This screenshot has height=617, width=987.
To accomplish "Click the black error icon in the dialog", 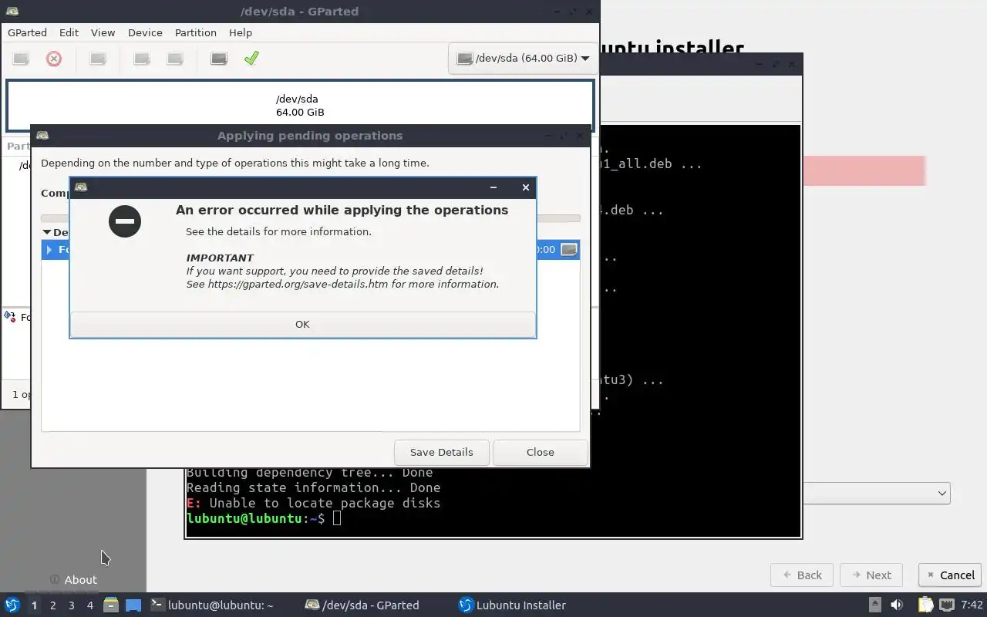I will click(125, 221).
